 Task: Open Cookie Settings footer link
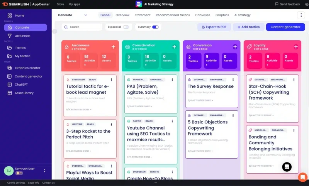point(16,183)
